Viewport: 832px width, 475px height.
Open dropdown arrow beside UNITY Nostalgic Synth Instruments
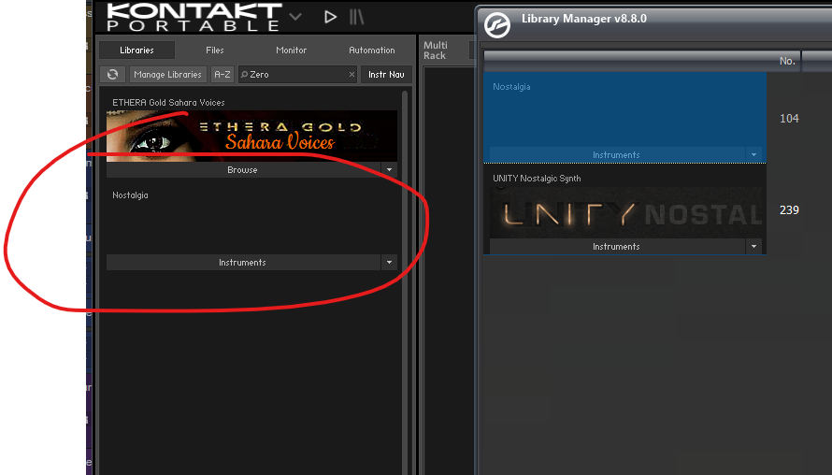click(754, 246)
